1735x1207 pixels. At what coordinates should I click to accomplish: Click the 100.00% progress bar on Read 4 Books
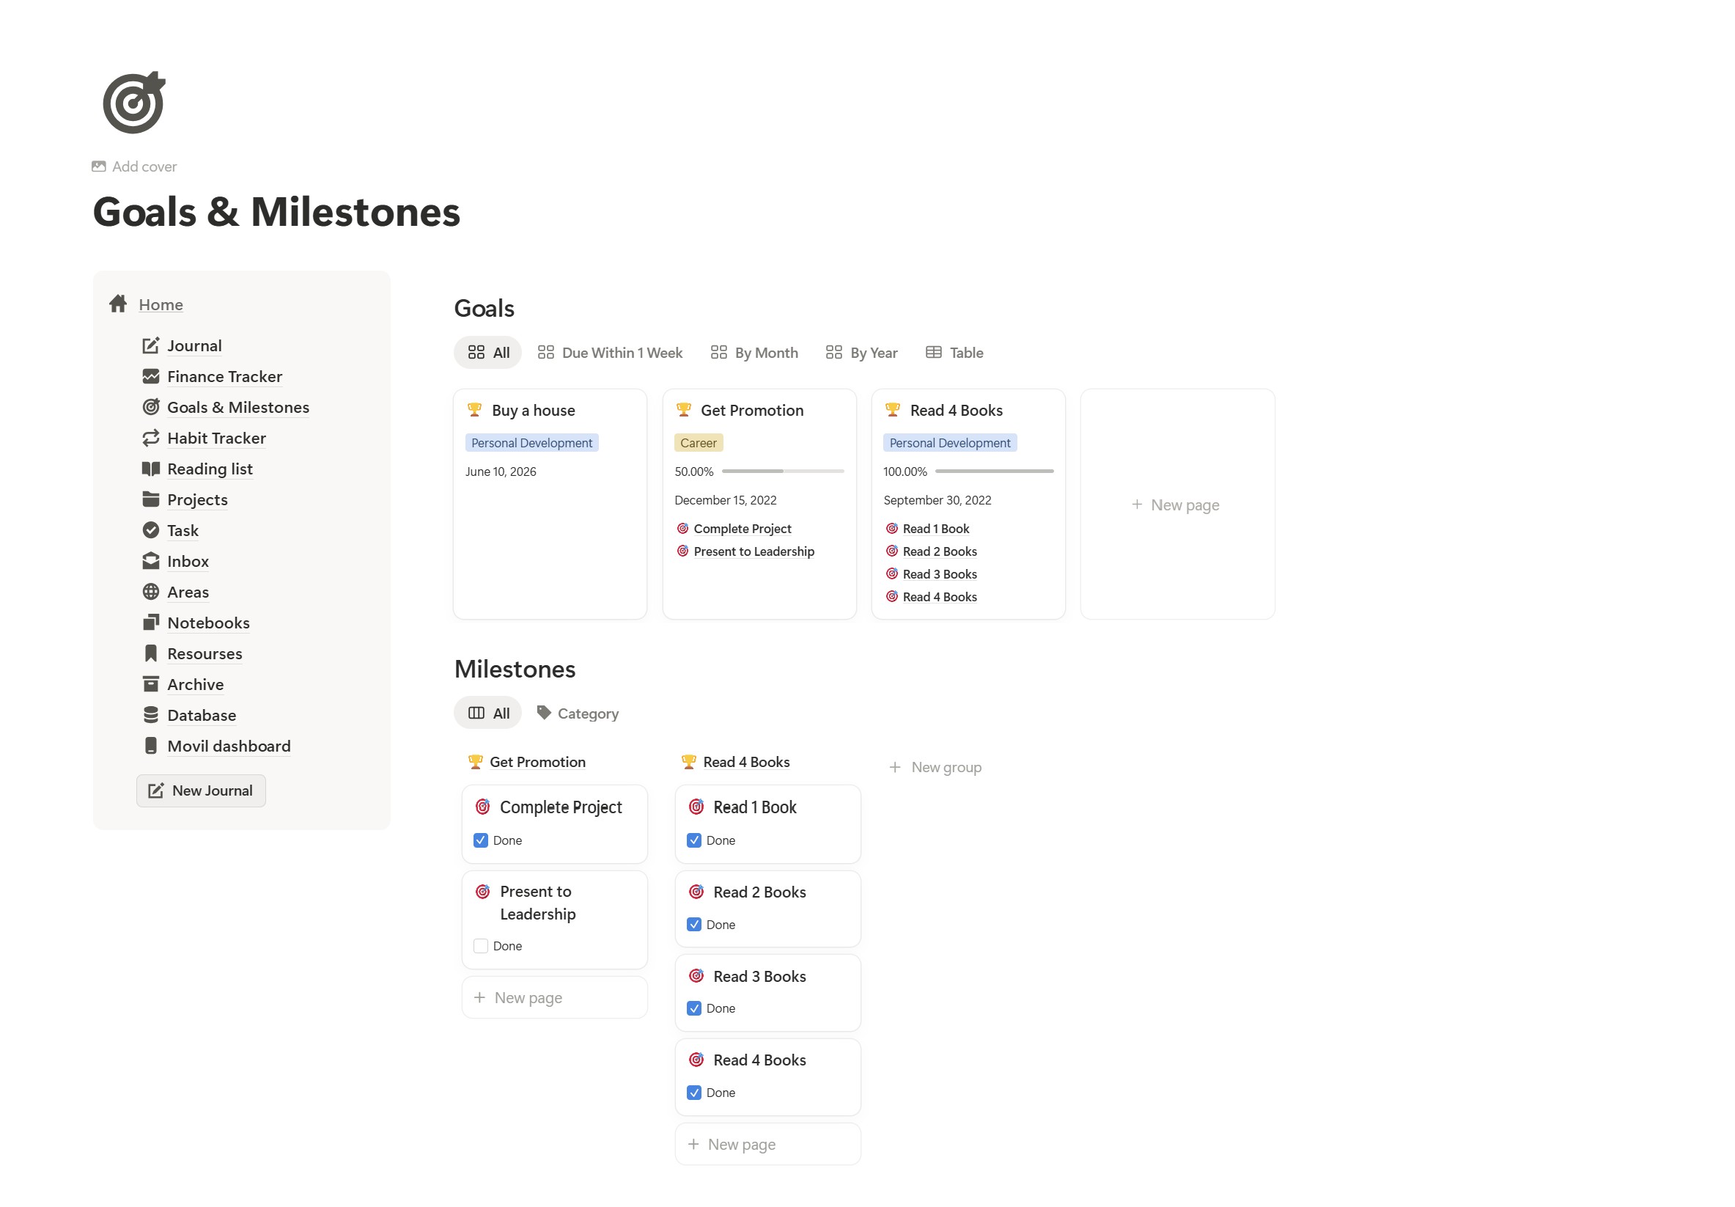995,471
